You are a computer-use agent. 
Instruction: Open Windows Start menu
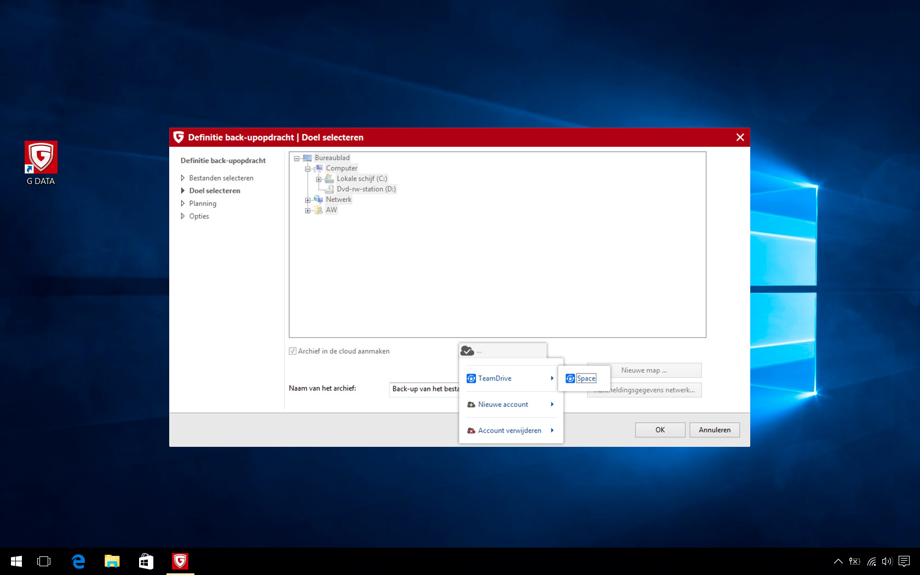click(x=16, y=561)
